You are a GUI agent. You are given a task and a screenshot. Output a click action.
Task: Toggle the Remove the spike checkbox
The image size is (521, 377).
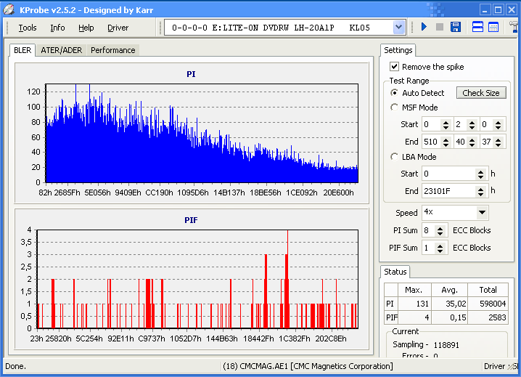pyautogui.click(x=395, y=67)
